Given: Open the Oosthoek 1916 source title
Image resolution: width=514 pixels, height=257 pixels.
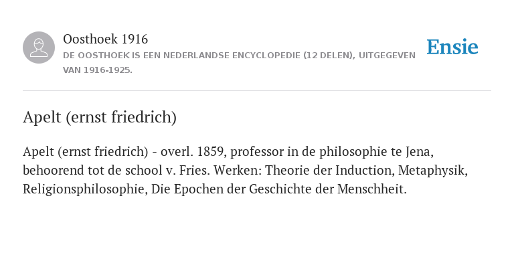Looking at the screenshot, I should click(x=105, y=39).
